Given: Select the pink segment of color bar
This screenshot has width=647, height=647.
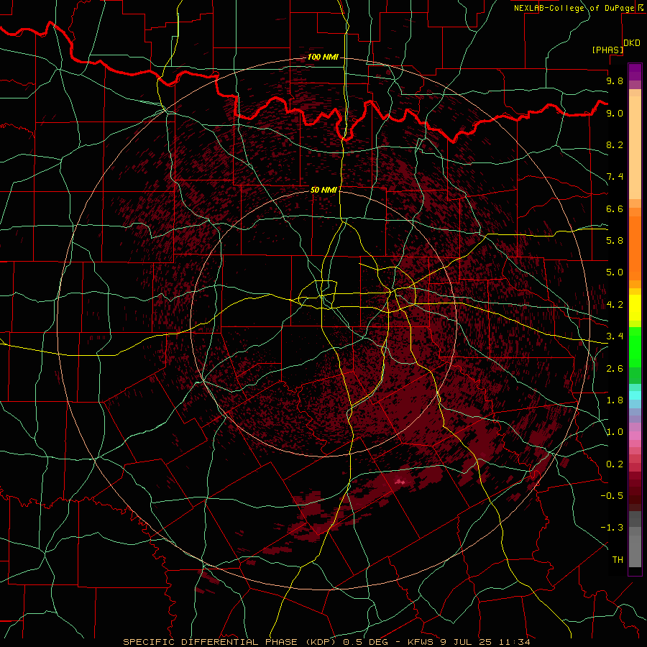Looking at the screenshot, I should 635,436.
